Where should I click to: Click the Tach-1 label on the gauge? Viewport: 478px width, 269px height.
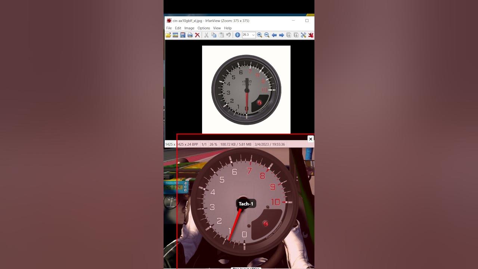coord(246,204)
